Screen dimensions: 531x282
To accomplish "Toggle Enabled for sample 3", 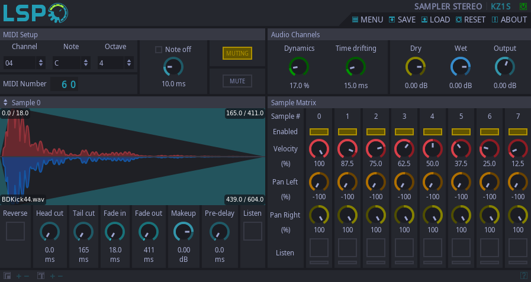I will tap(404, 131).
